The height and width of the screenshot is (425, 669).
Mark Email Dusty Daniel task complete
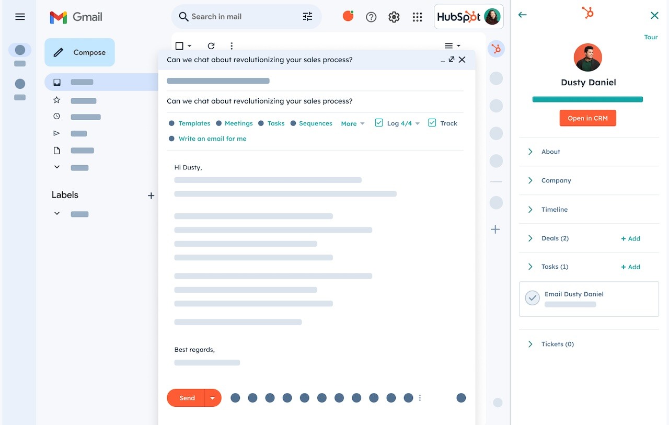532,298
